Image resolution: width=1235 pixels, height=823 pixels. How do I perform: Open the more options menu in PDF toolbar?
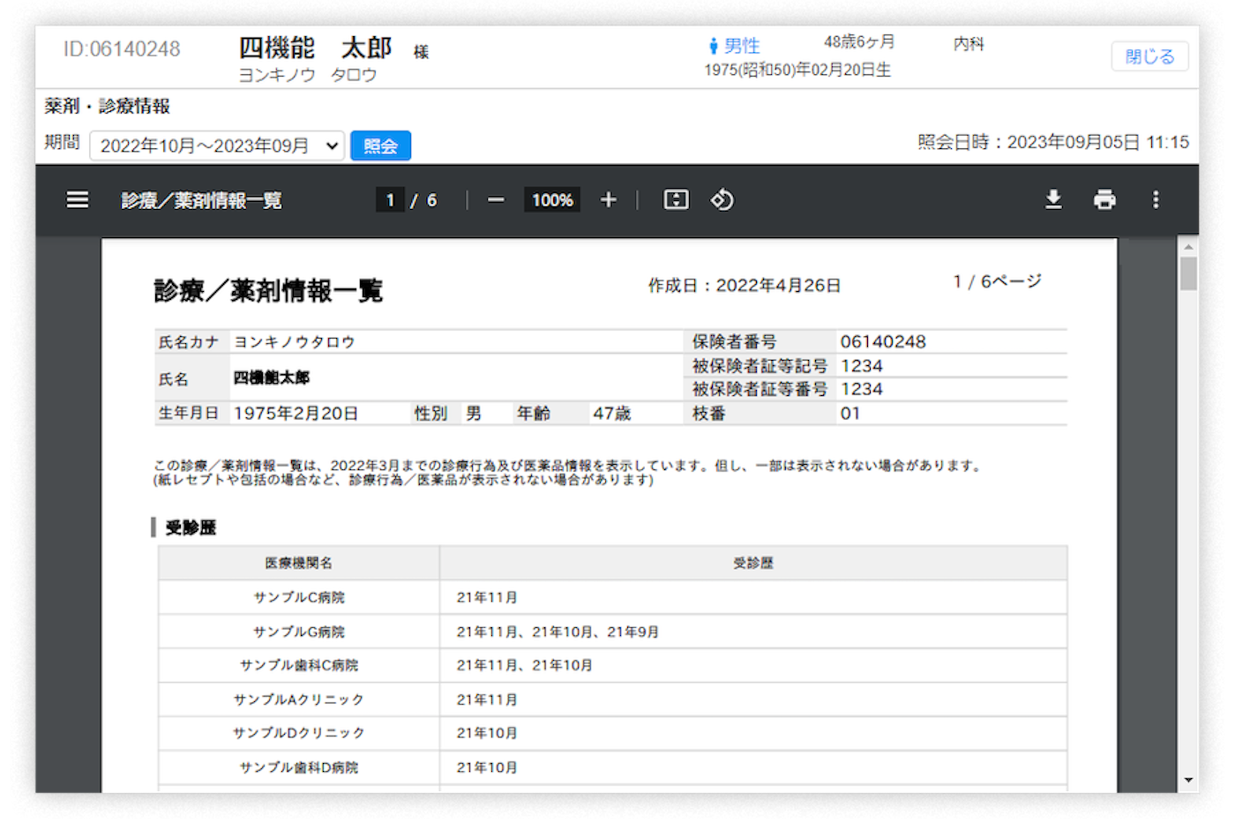click(x=1156, y=200)
